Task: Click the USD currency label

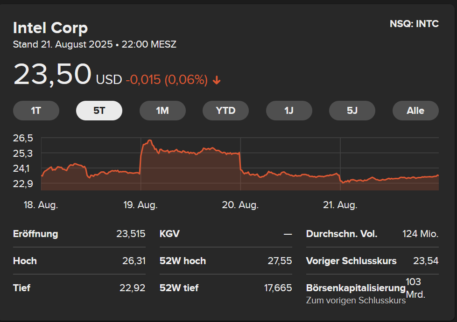Action: point(109,79)
